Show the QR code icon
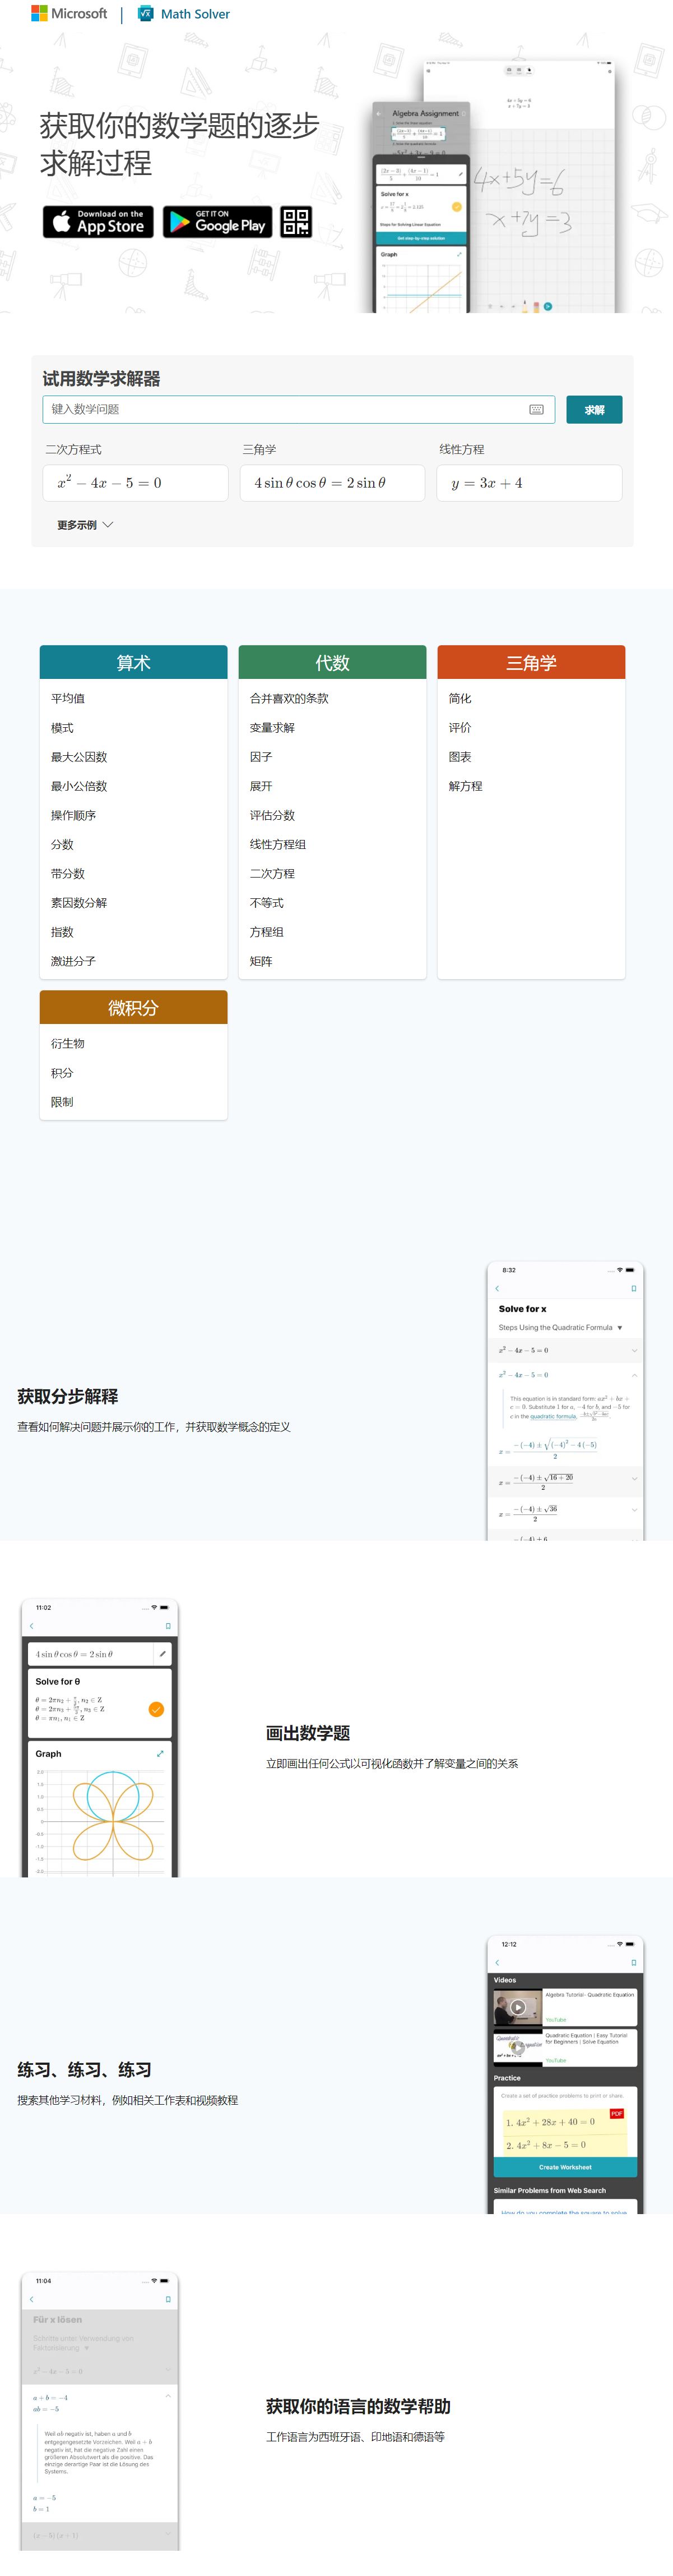The image size is (673, 2576). (x=295, y=222)
